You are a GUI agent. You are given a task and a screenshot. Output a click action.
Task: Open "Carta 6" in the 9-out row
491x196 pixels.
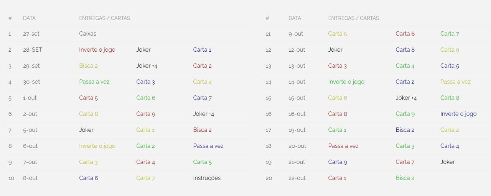pyautogui.click(x=405, y=34)
